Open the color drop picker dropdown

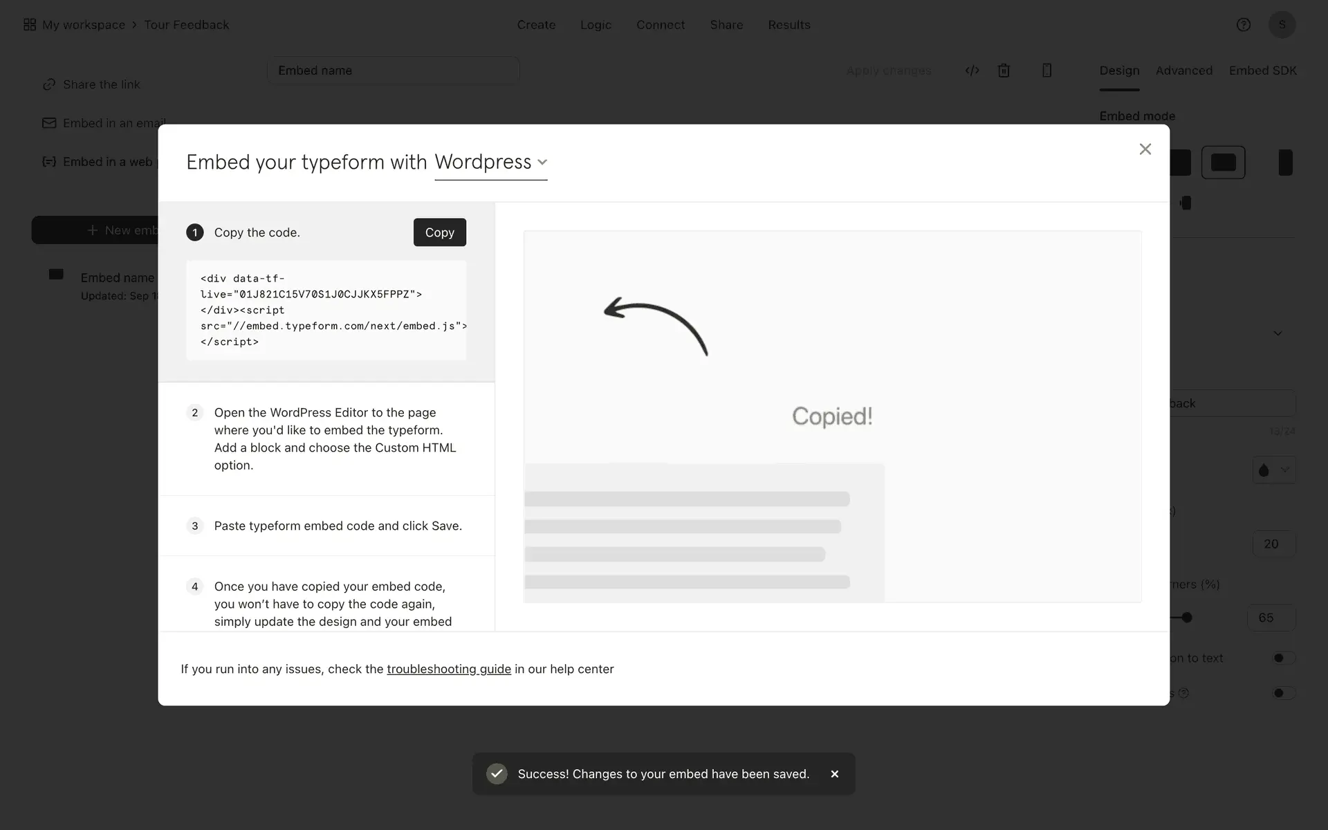1273,470
